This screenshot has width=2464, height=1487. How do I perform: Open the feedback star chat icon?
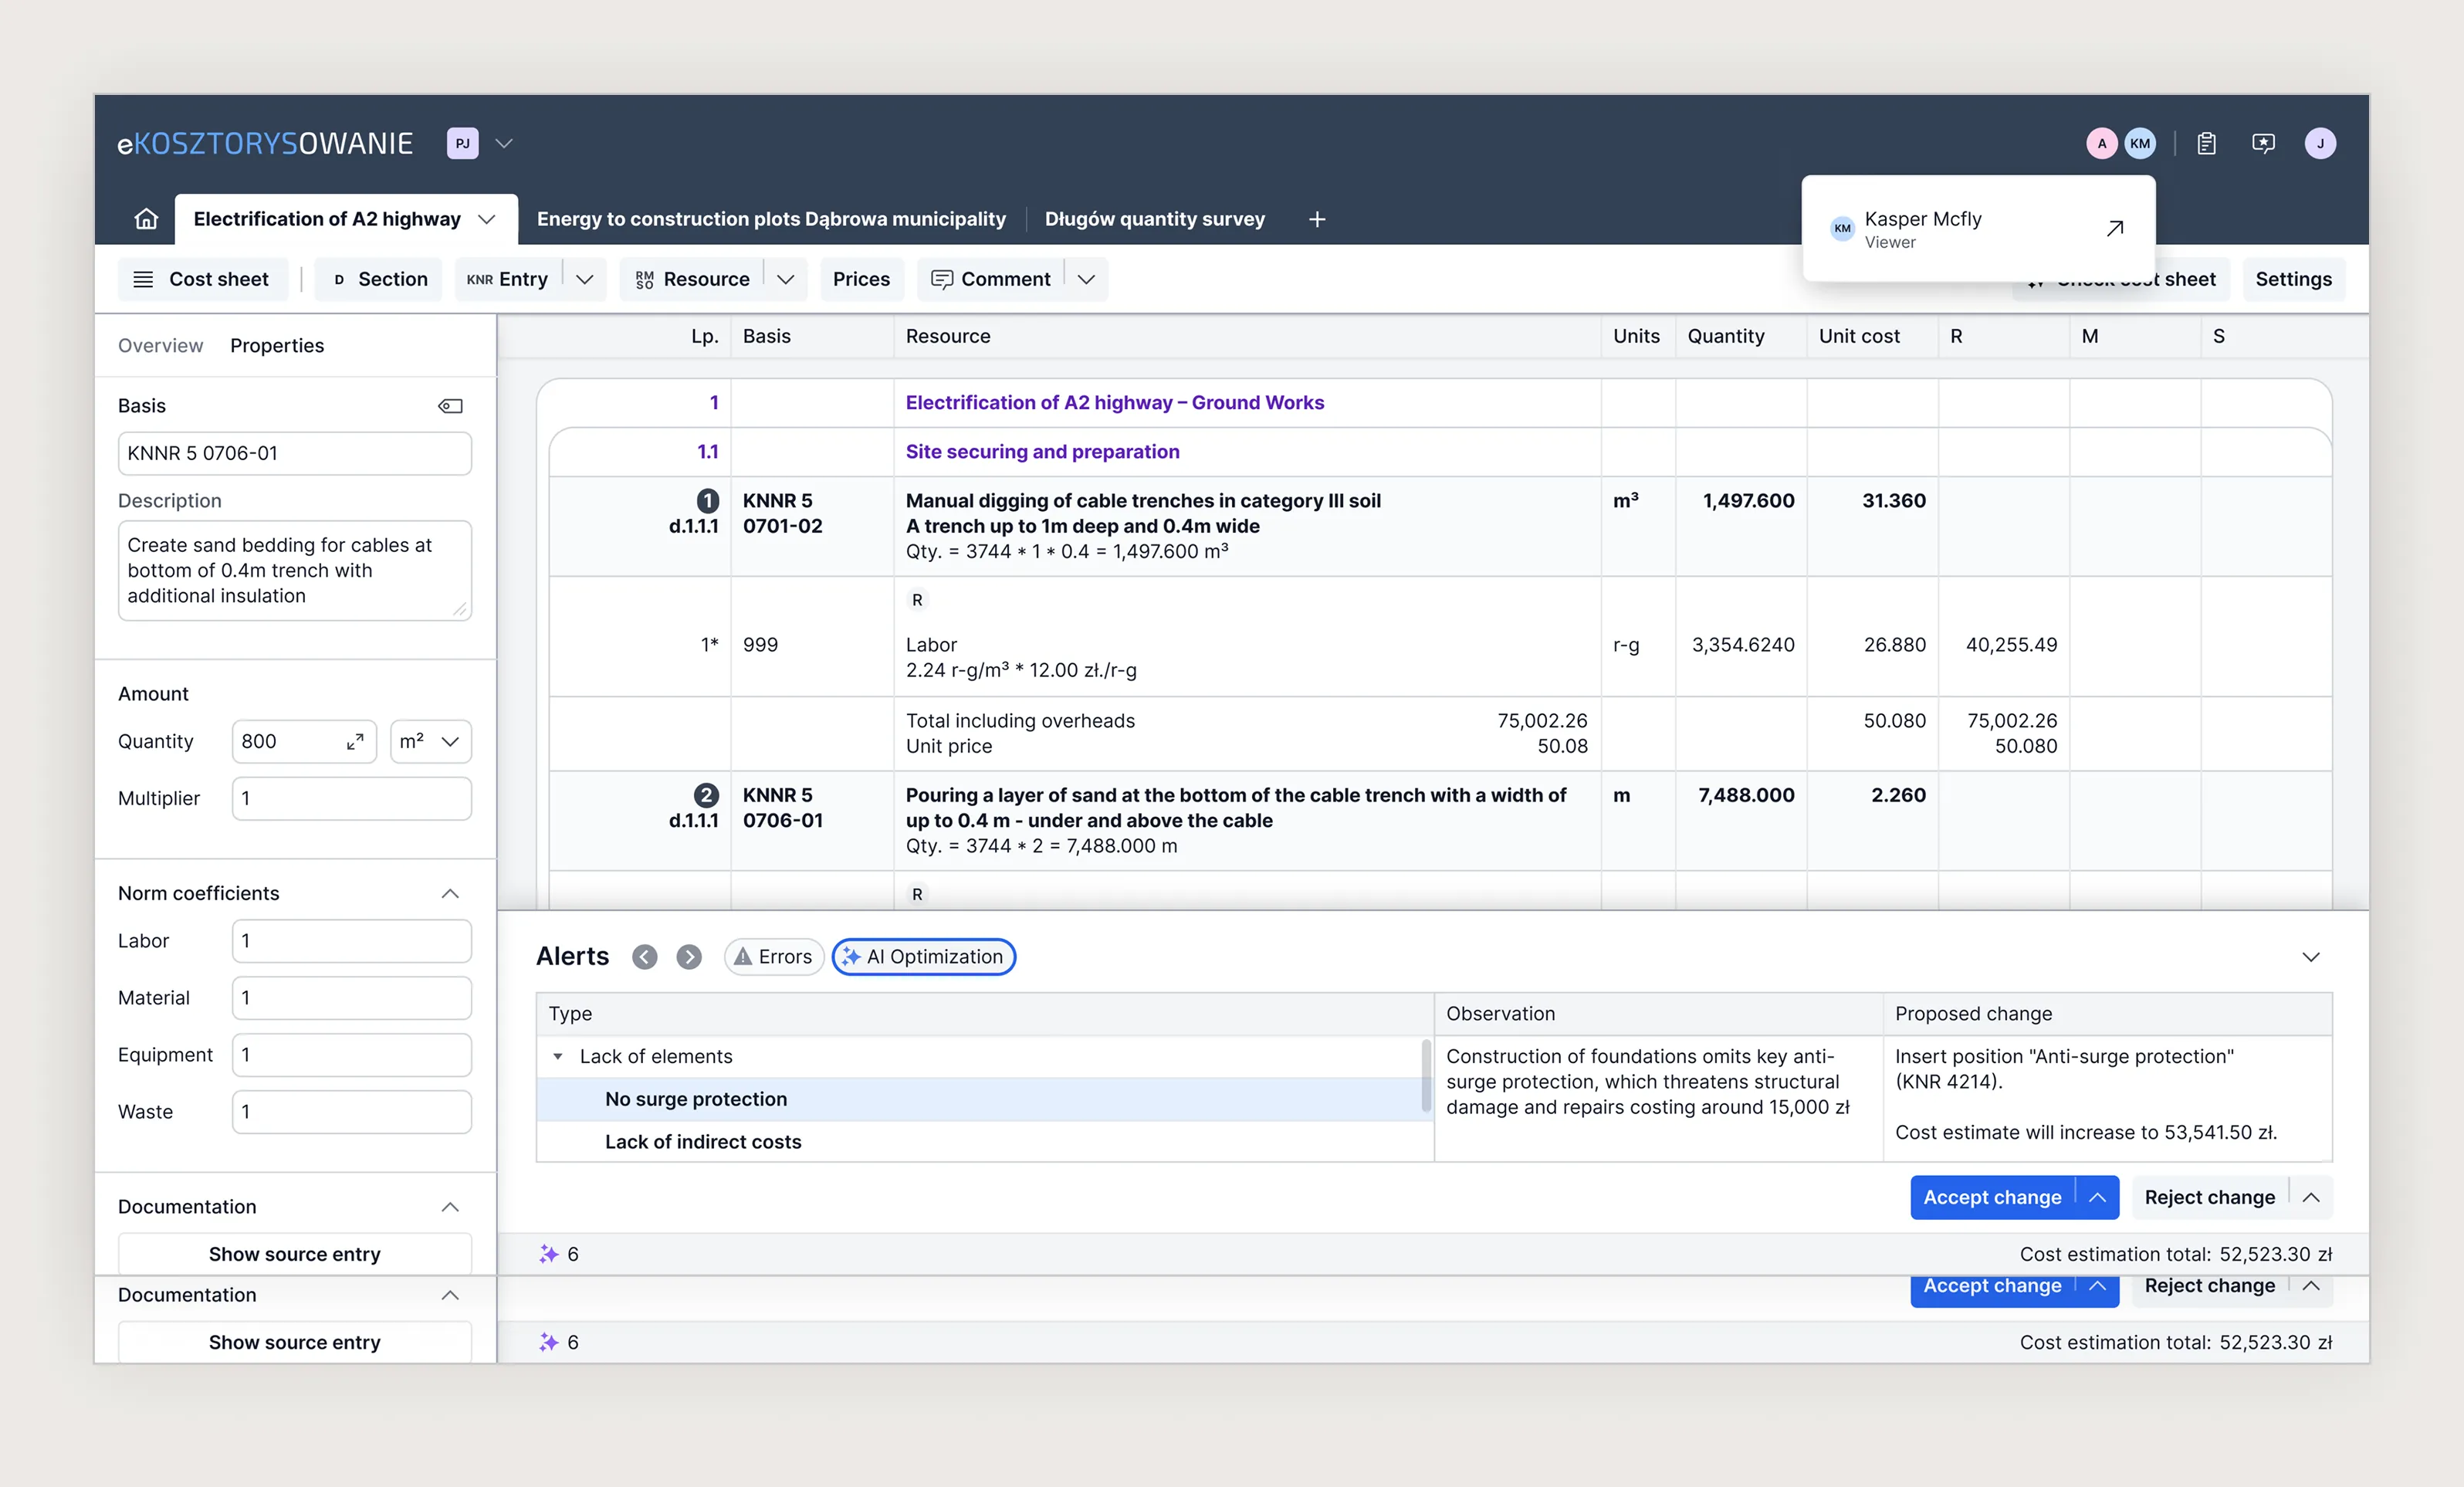(2263, 144)
